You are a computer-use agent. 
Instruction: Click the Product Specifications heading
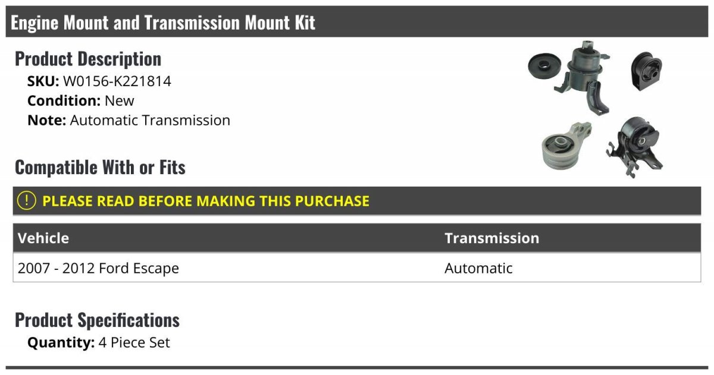click(x=97, y=320)
